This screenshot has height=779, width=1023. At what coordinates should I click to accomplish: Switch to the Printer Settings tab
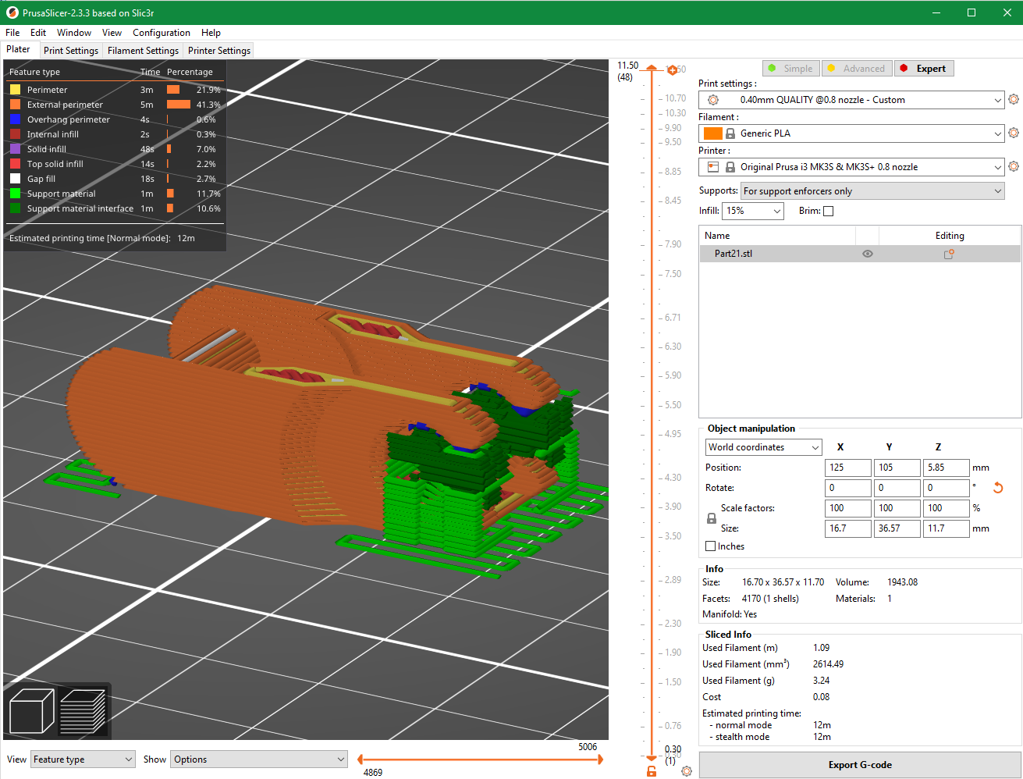219,51
